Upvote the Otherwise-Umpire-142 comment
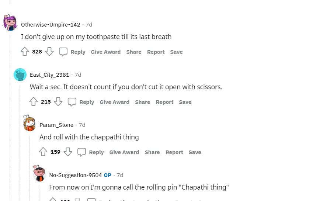316x201 pixels. click(x=25, y=52)
